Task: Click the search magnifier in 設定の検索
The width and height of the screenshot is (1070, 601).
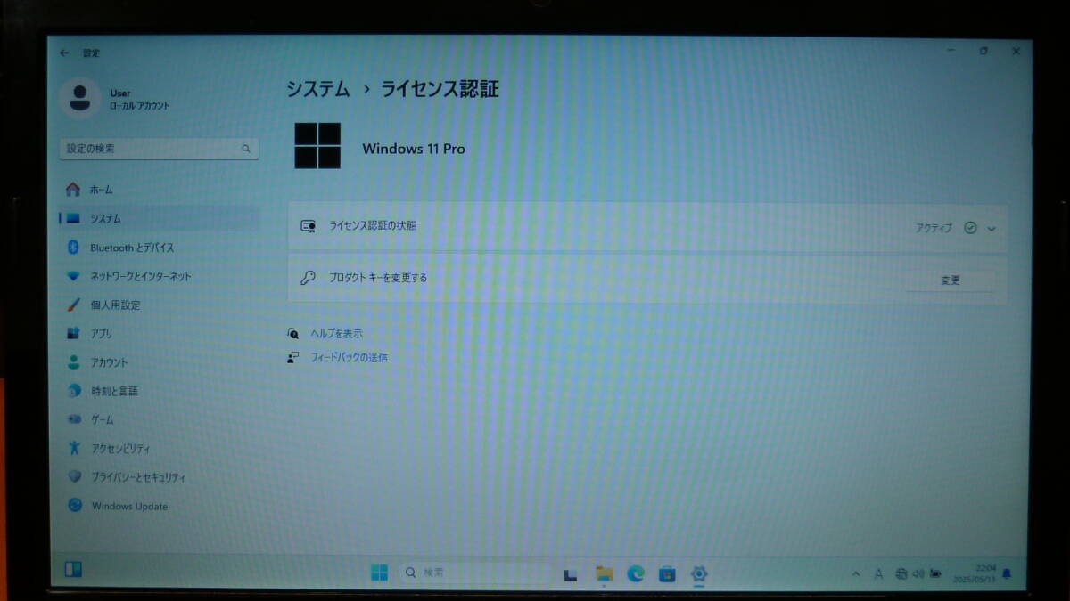Action: click(x=246, y=149)
